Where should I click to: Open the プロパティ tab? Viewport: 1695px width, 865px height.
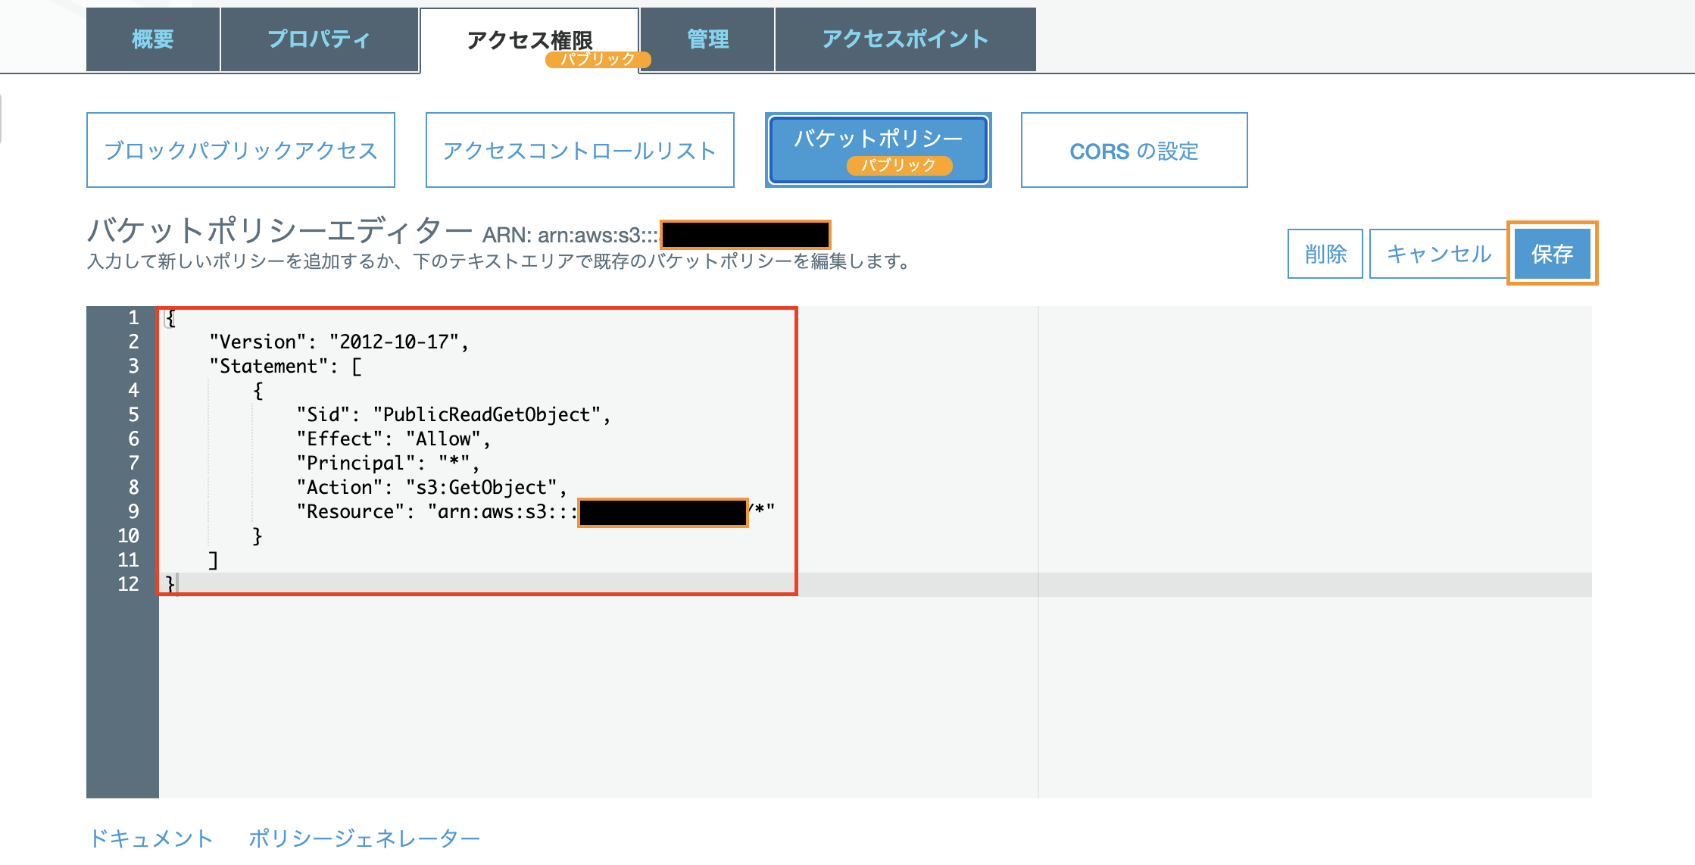point(319,39)
